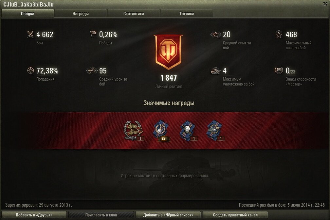Switch to the Награды tab
This screenshot has height=220, width=330.
coord(81,14)
